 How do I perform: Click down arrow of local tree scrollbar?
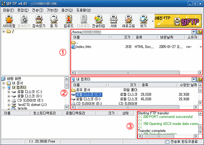tap(67, 107)
